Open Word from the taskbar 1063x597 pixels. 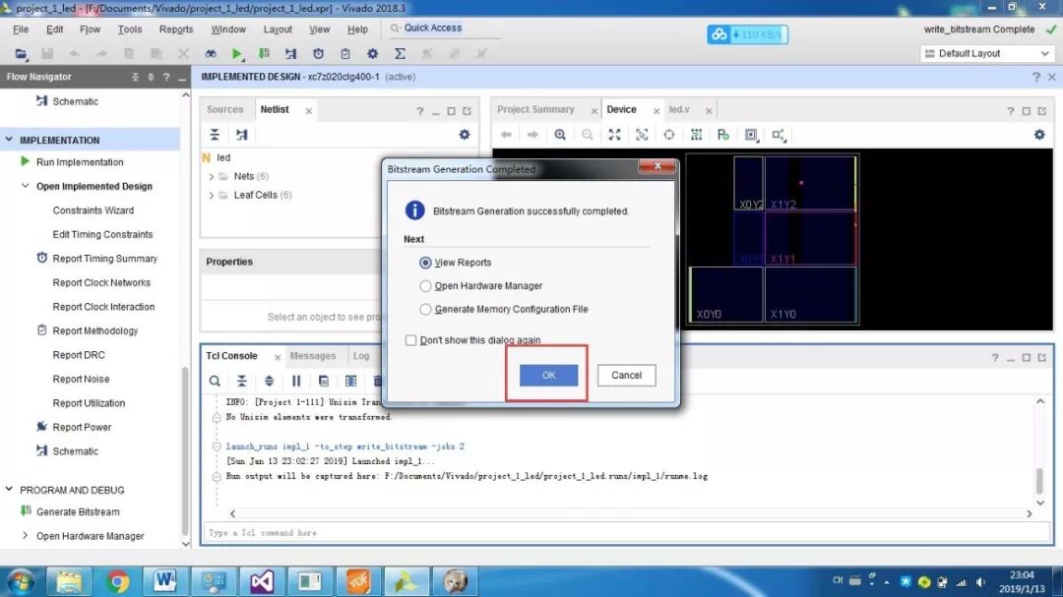tap(164, 581)
